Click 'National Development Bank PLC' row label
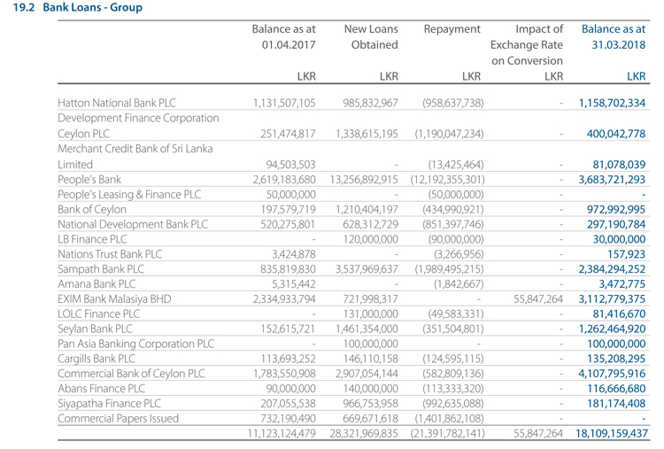 133,224
